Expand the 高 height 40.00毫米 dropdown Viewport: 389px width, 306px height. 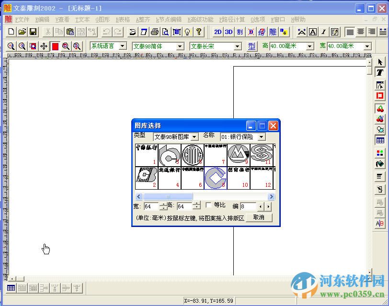[309, 46]
